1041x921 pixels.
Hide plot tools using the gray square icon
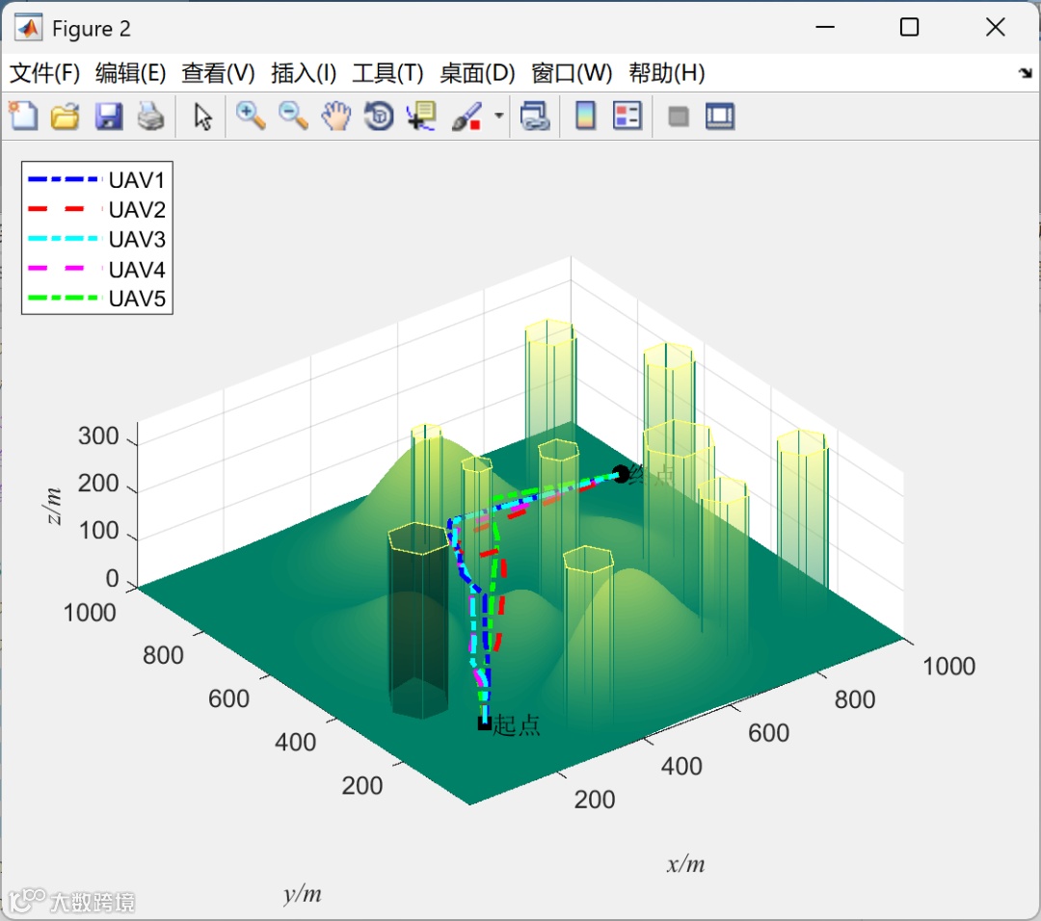pos(679,117)
